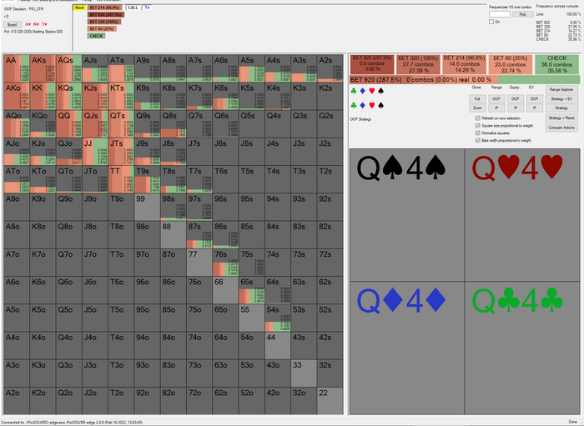The width and height of the screenshot is (584, 426).
Task: Select the AKs hand cell in the matrix
Action: point(43,68)
